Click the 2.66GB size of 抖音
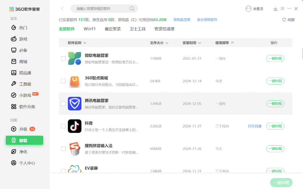Image resolution: width=303 pixels, height=189 pixels. [x=156, y=126]
